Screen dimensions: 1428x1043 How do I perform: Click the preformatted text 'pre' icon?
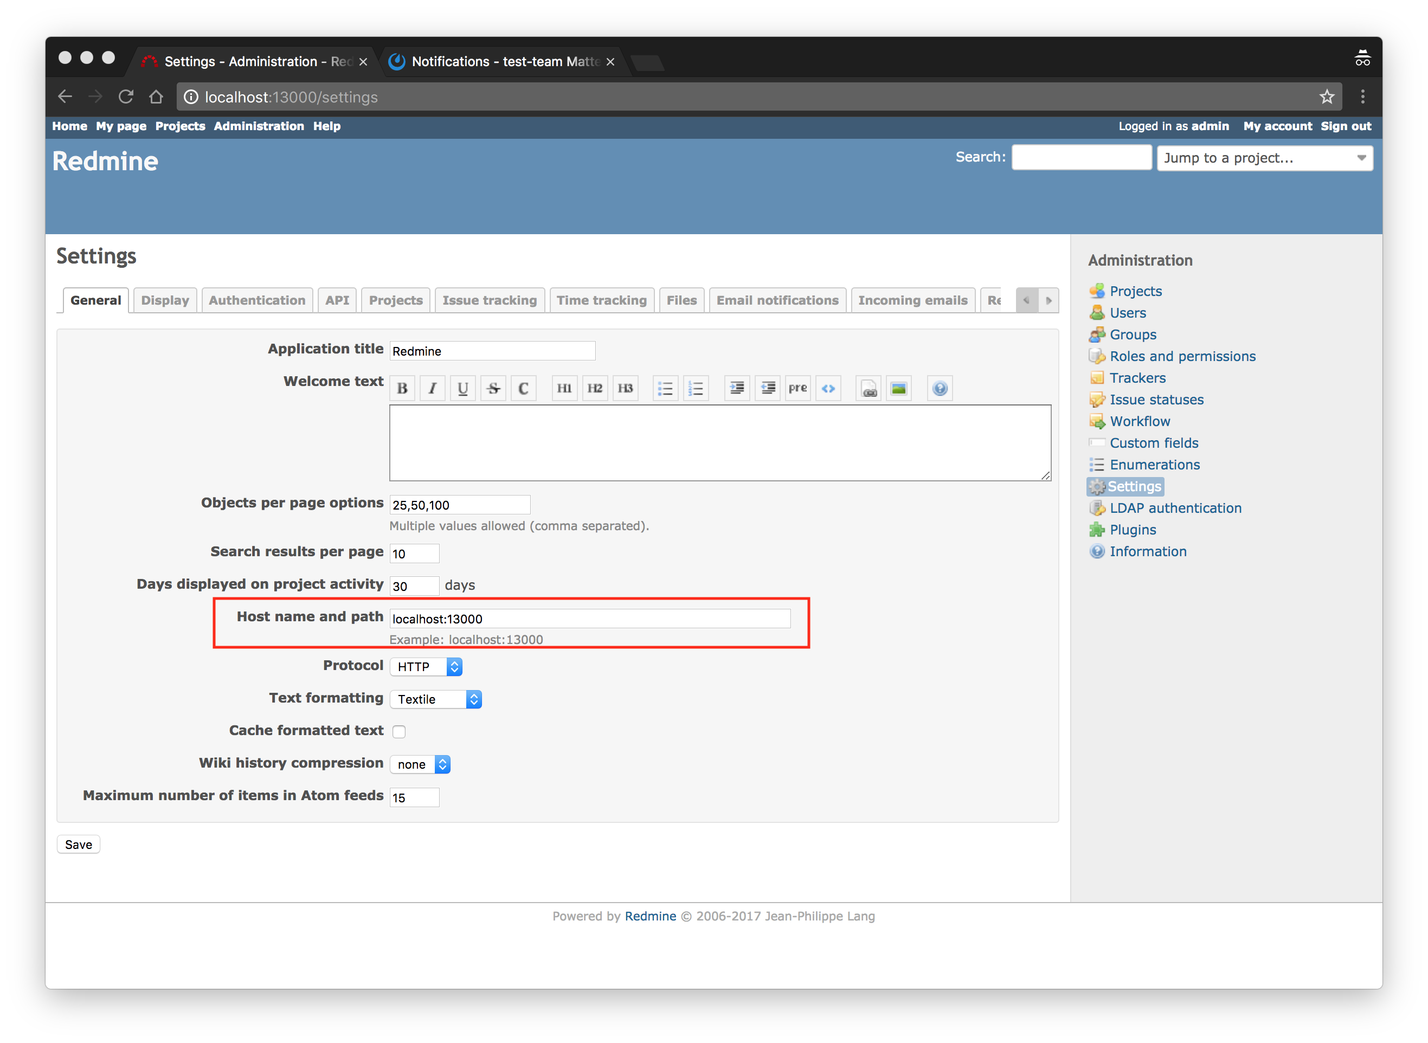coord(797,388)
